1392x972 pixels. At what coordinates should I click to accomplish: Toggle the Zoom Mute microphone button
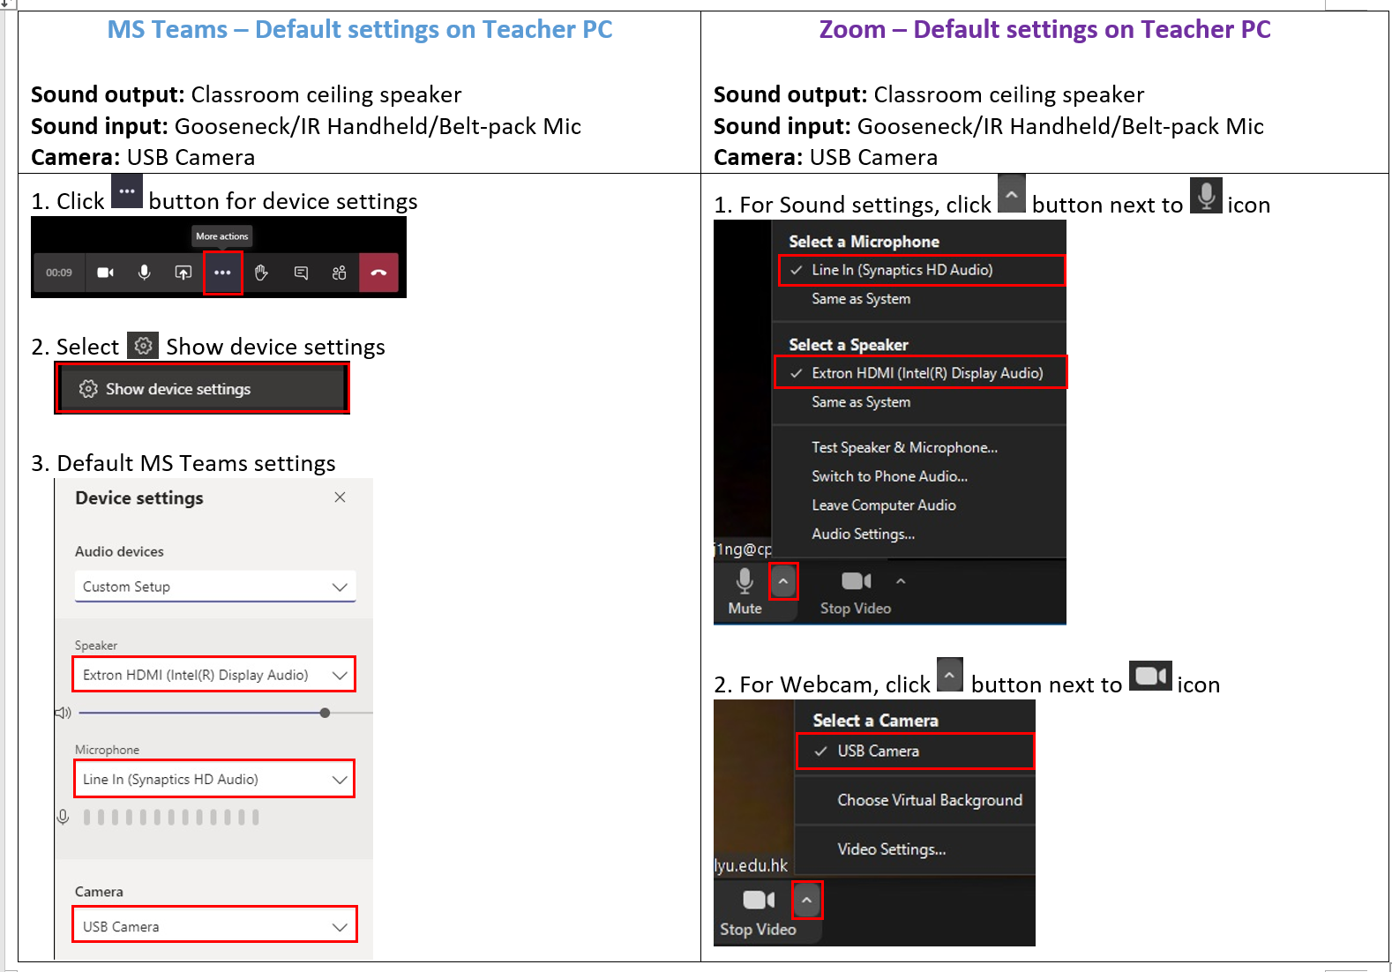point(745,591)
